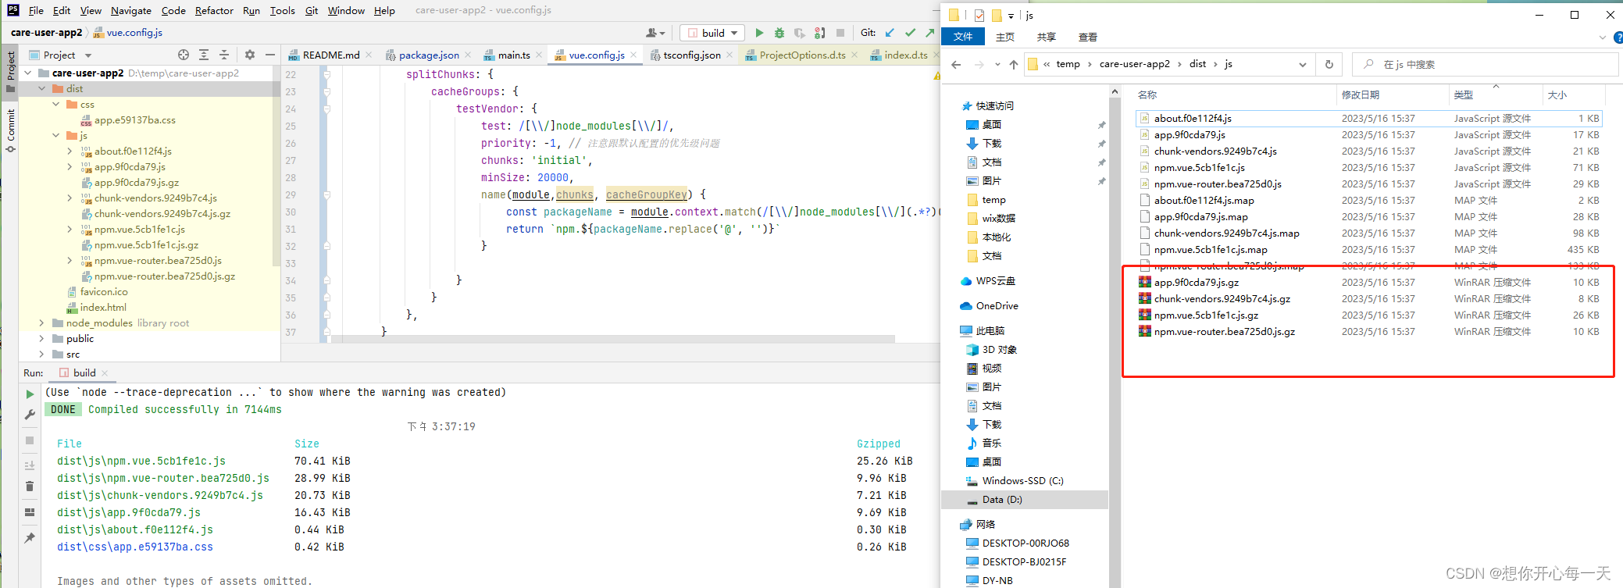Select OneDrive in Explorer navigation pane
1623x588 pixels.
pos(997,306)
